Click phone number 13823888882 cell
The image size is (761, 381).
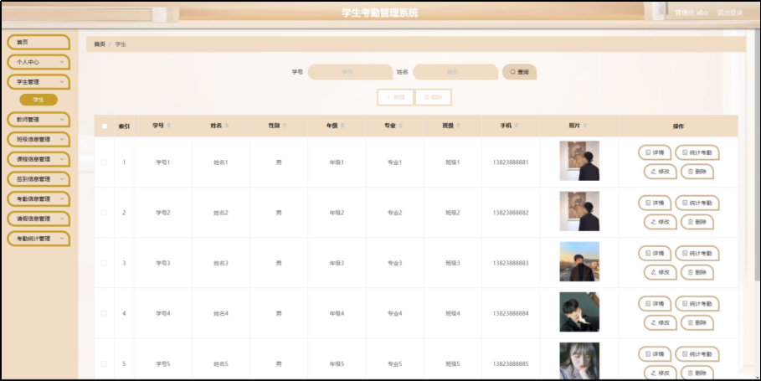pos(511,213)
